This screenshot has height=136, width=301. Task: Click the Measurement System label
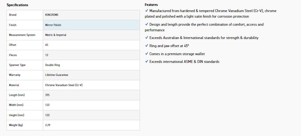22,35
